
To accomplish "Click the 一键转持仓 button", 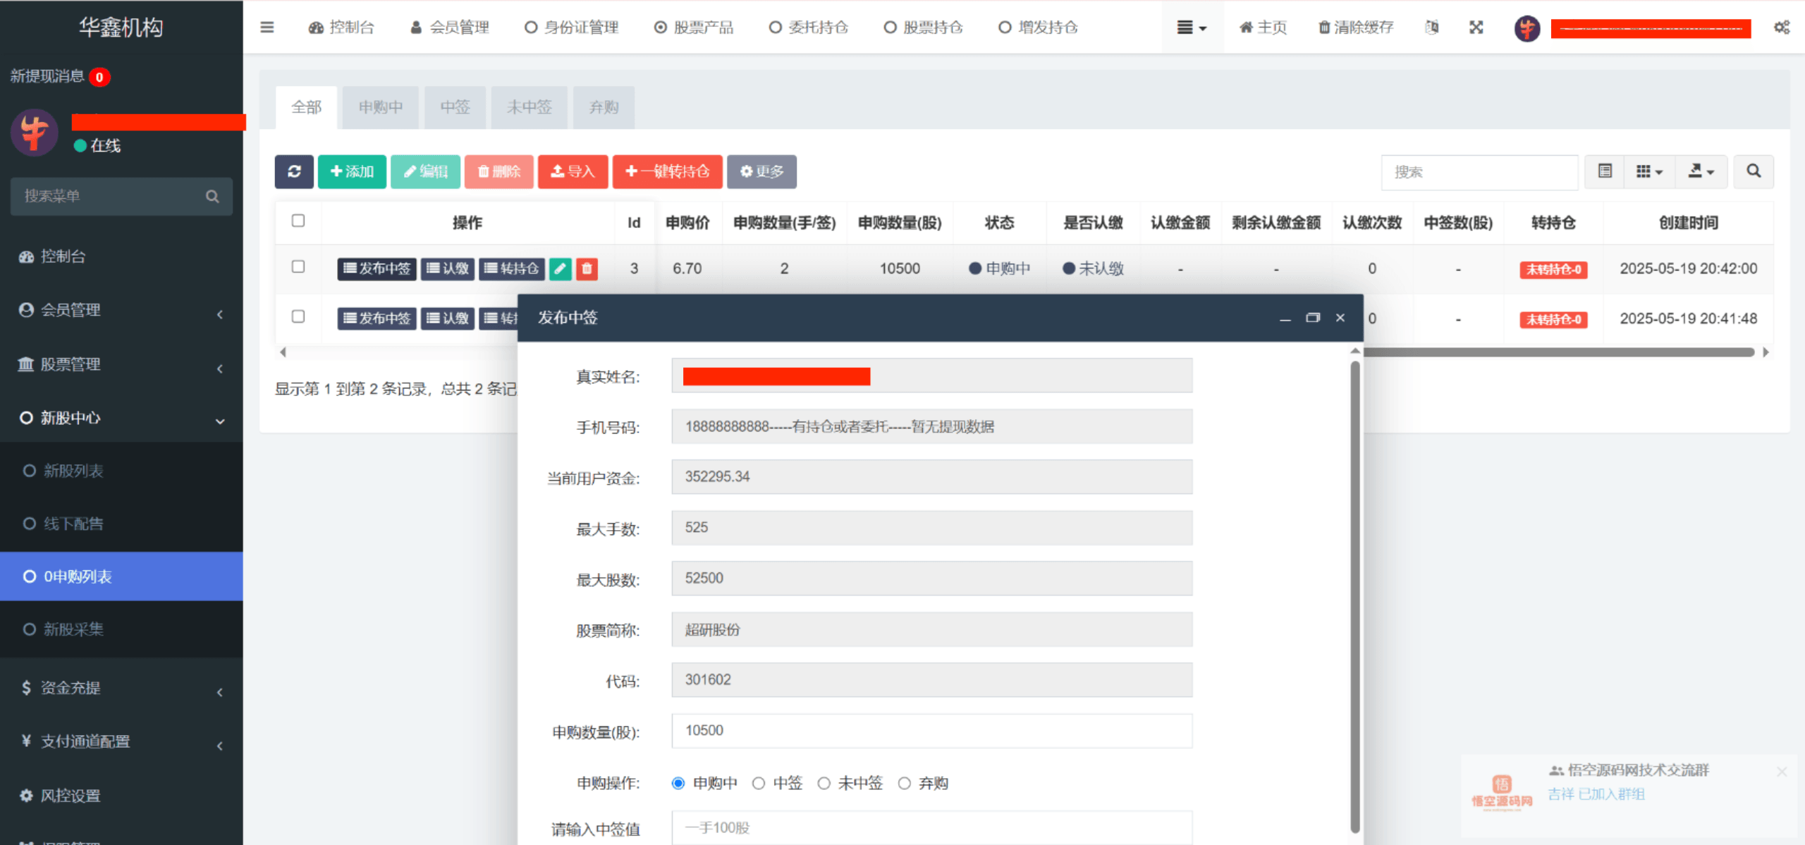I will click(x=668, y=171).
